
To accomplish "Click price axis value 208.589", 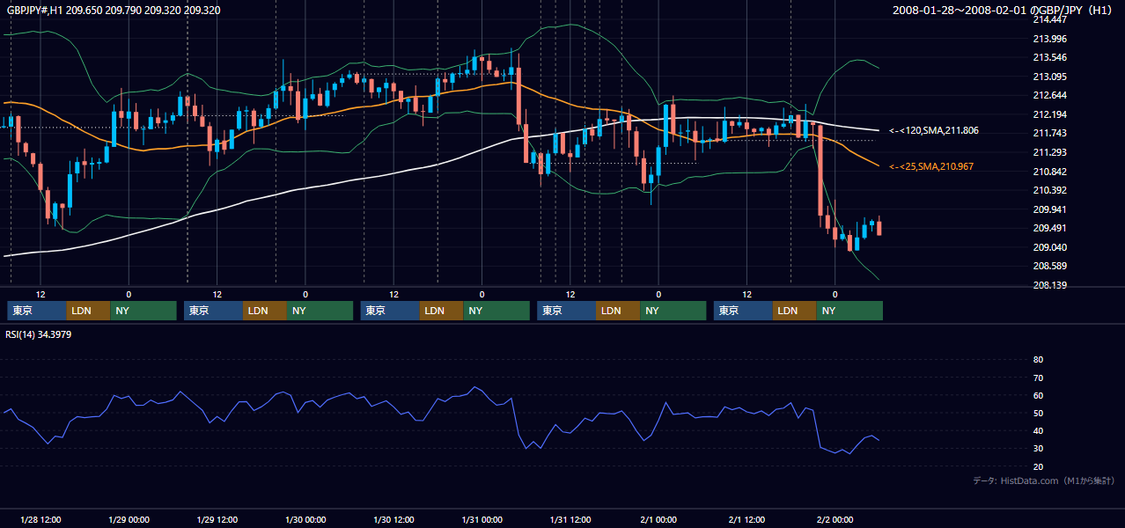I will pyautogui.click(x=1049, y=266).
